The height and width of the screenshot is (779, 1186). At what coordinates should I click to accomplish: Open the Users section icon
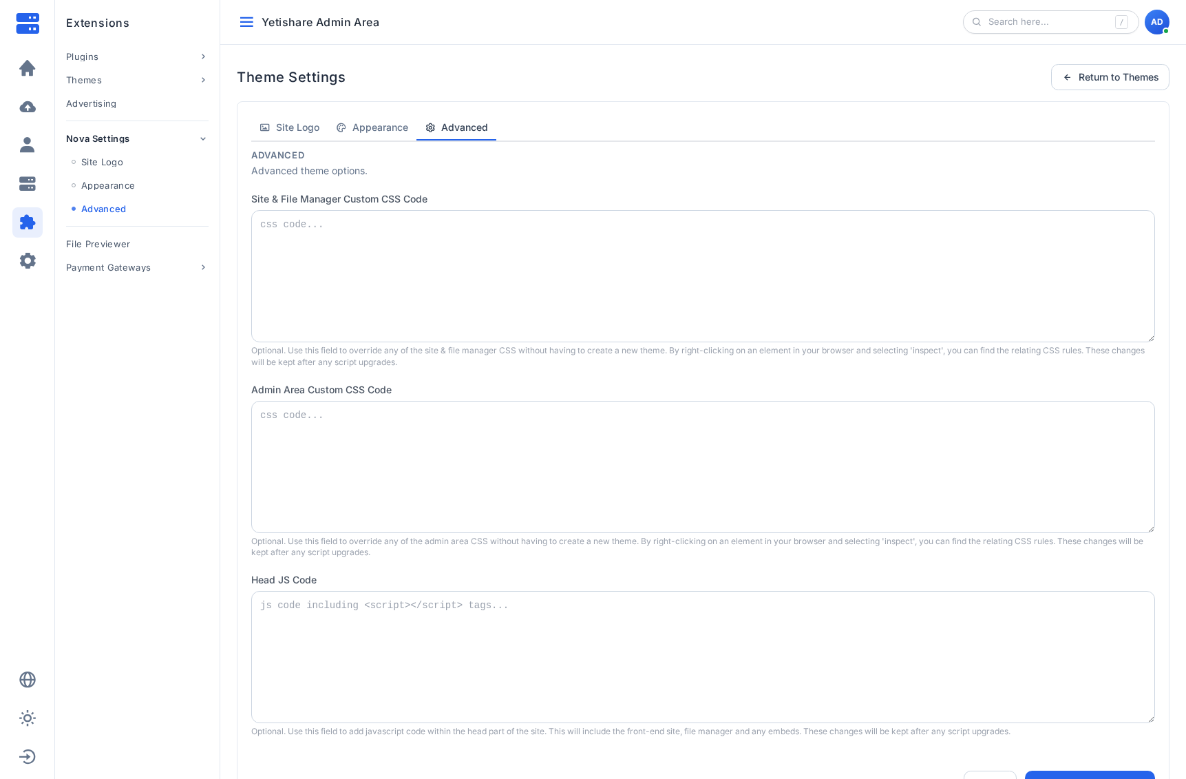28,145
